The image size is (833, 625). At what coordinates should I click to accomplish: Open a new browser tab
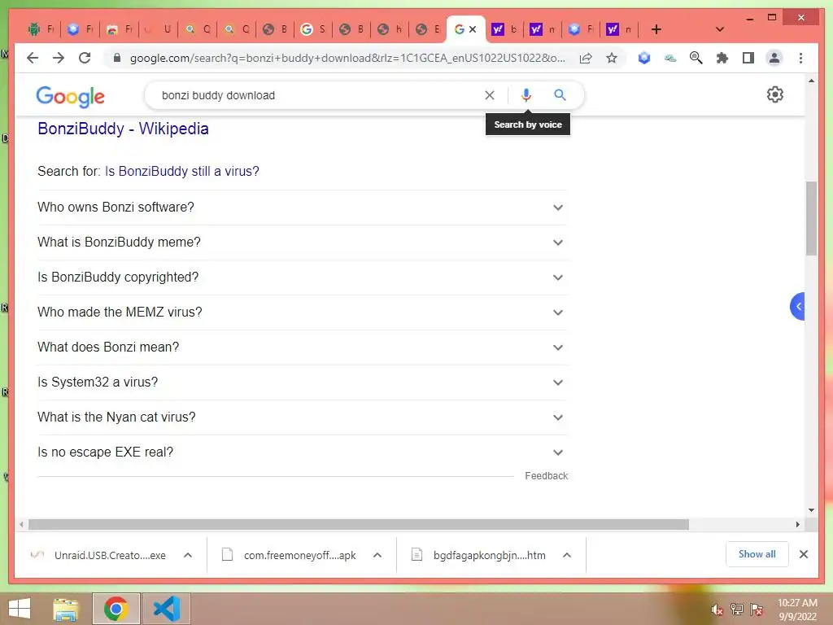point(656,29)
